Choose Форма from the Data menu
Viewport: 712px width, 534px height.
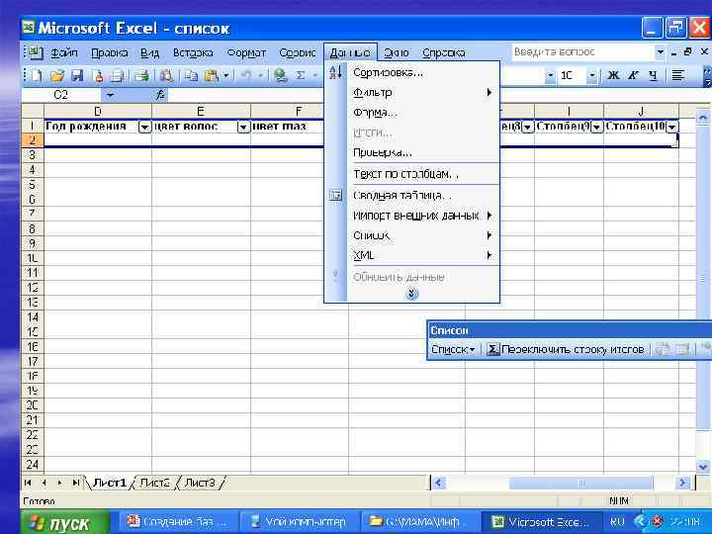(x=412, y=113)
